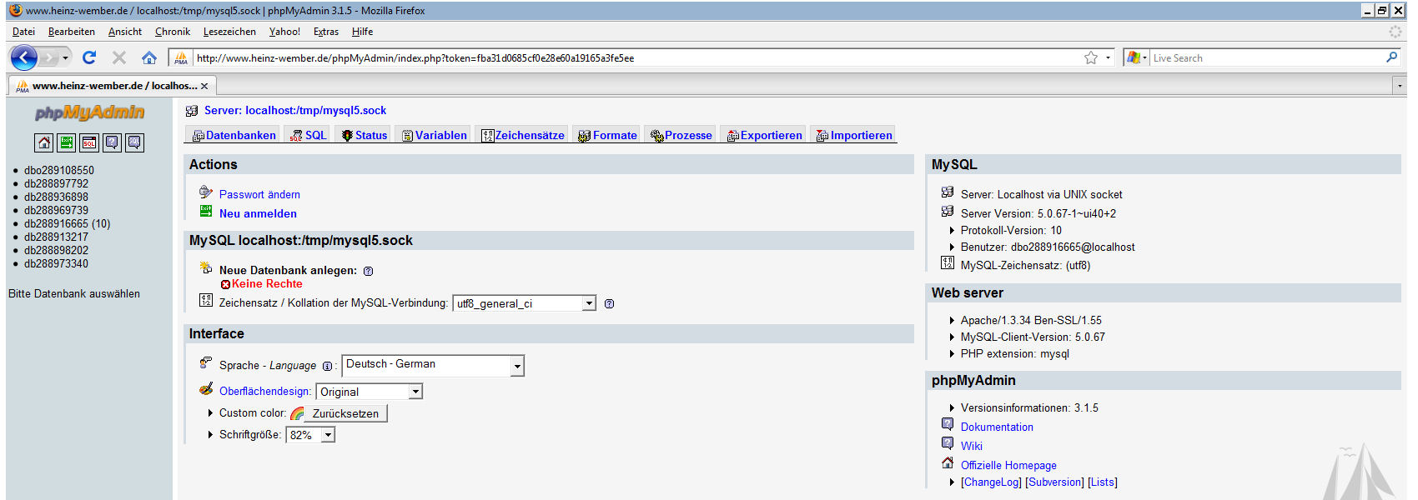Click the green icon beside Neu anmelden
The width and height of the screenshot is (1418, 500).
pyautogui.click(x=206, y=211)
